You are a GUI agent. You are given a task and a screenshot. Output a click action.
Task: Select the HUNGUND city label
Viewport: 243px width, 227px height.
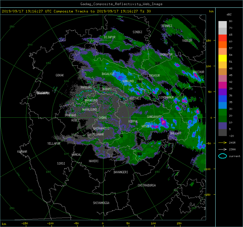pyautogui.click(x=128, y=81)
